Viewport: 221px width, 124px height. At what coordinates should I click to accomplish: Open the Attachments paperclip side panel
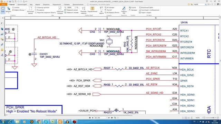point(2,44)
